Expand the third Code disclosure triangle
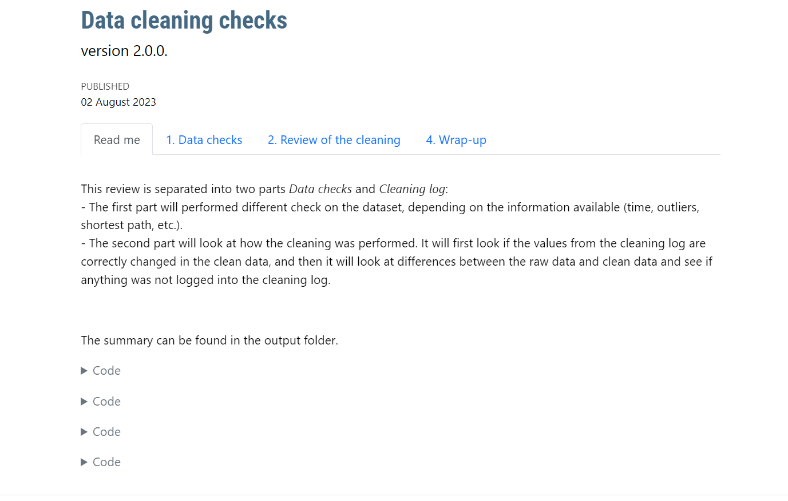Viewport: 788px width, 501px height. 84,432
